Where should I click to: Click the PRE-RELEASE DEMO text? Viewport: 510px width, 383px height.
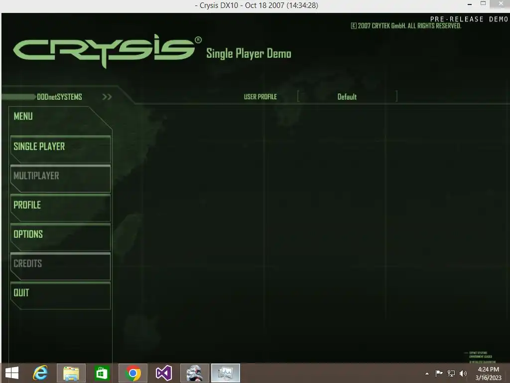(469, 19)
